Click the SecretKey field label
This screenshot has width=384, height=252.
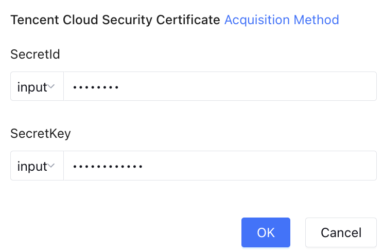[40, 134]
